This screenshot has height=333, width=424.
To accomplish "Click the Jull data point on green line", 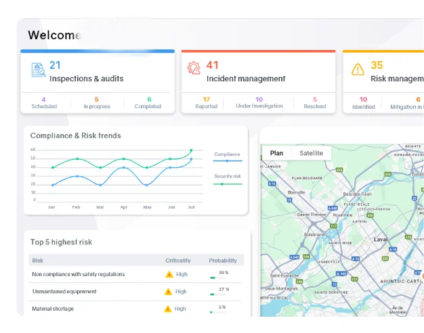I will [191, 150].
